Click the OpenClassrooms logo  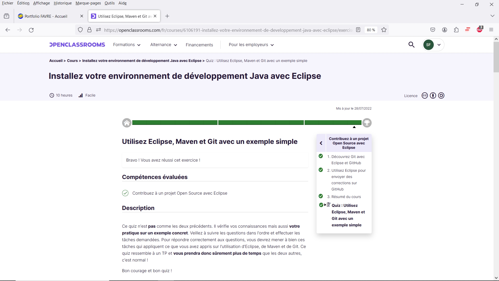(x=77, y=45)
